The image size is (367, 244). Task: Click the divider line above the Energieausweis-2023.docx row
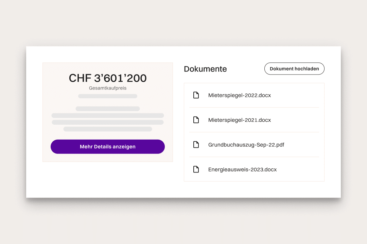pos(254,157)
